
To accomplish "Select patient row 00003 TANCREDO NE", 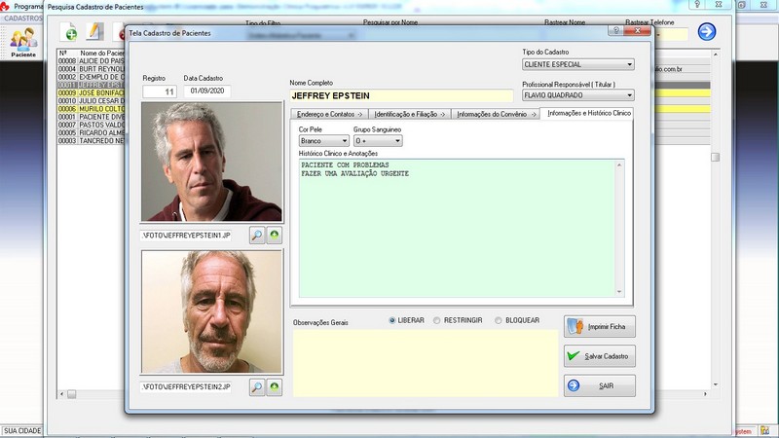I will click(x=91, y=140).
